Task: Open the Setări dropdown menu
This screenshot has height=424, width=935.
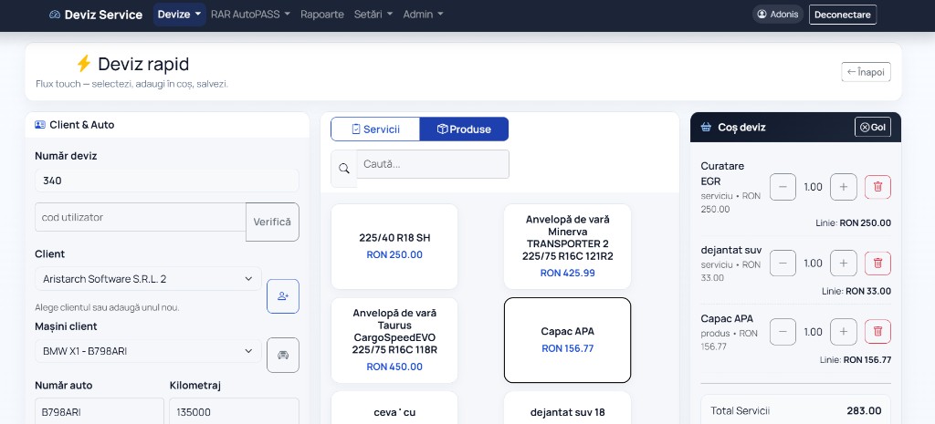Action: pos(373,15)
